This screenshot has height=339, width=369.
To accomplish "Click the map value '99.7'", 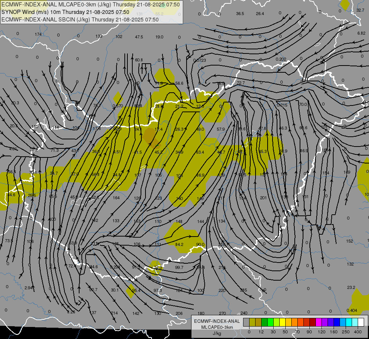I will [179, 267].
